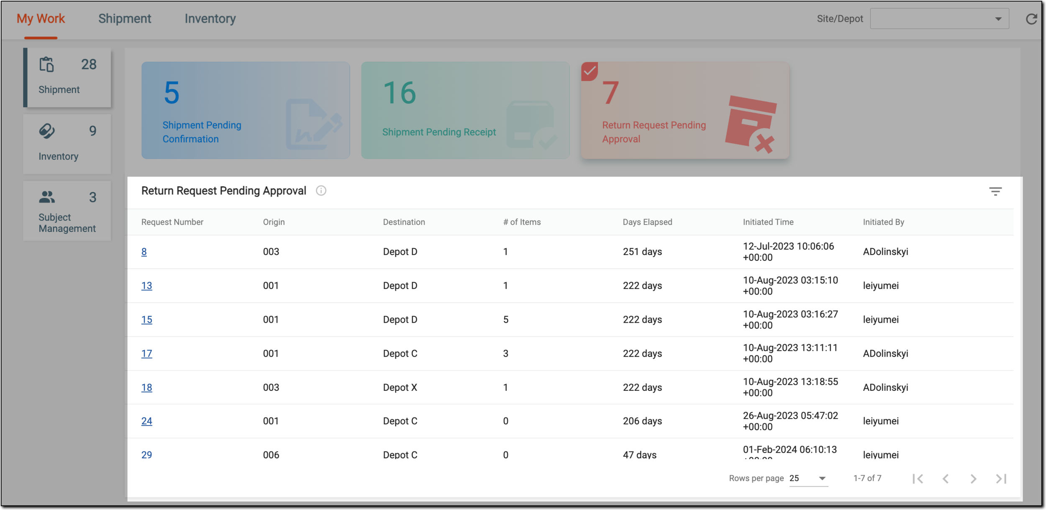Image resolution: width=1046 pixels, height=510 pixels.
Task: Click the Initiated Time column header
Action: click(x=768, y=222)
